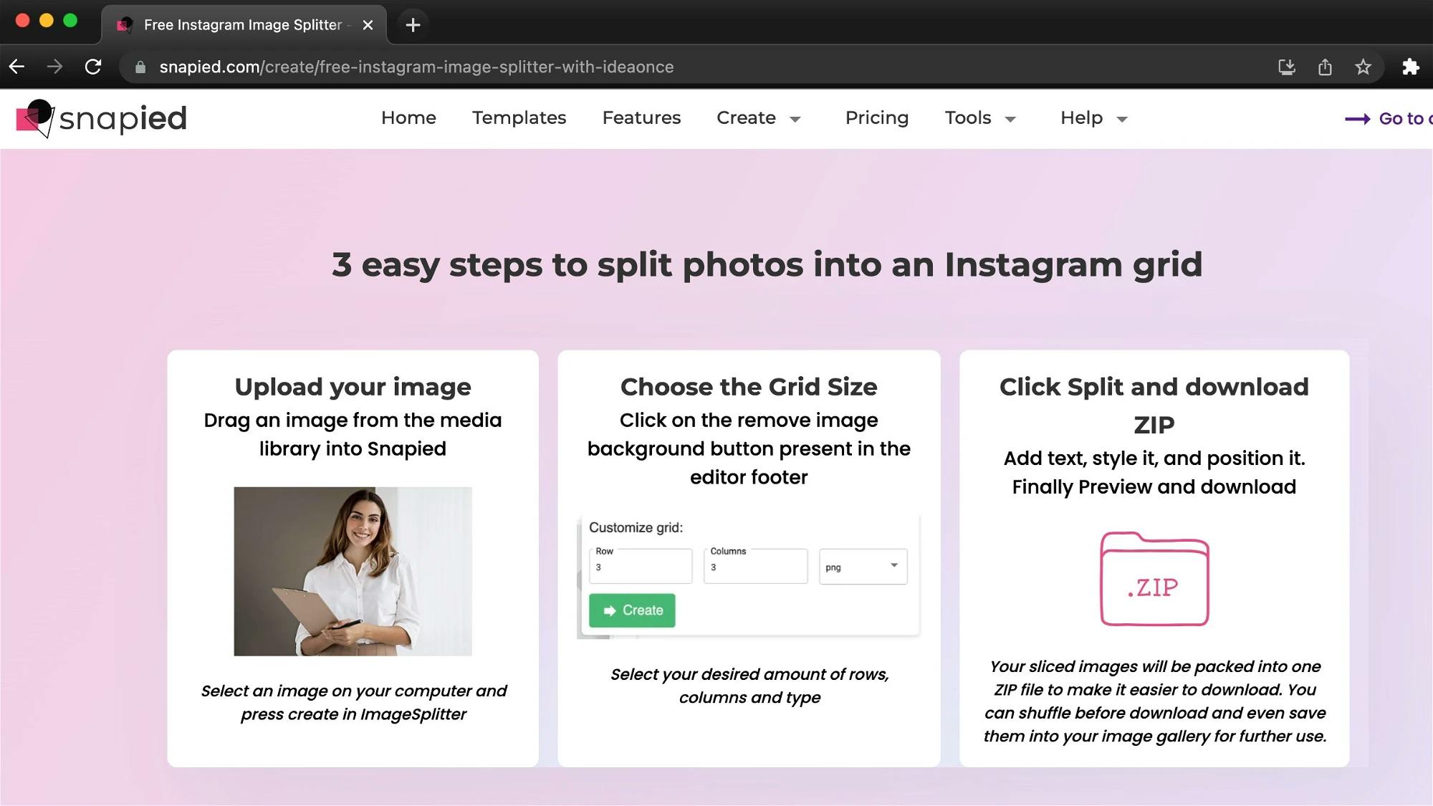The image size is (1433, 806).
Task: Follow the purple Go to link
Action: click(x=1389, y=118)
